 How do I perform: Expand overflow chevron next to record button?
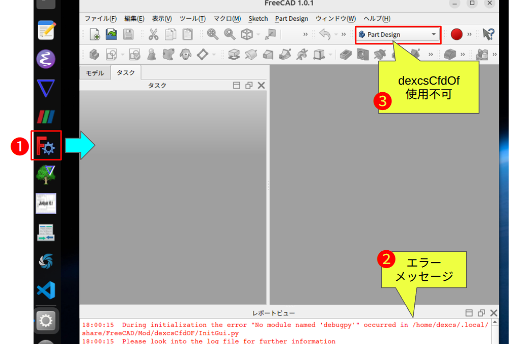(469, 34)
